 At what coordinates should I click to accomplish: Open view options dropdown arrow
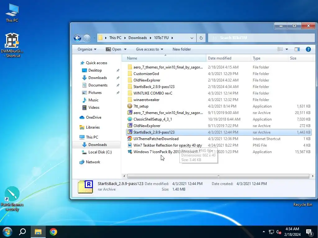point(287,49)
